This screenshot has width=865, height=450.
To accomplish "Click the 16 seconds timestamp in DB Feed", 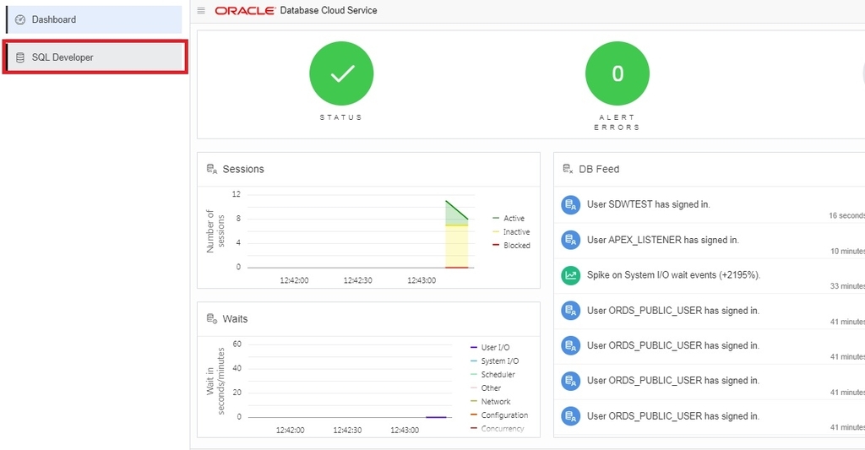I will click(x=846, y=215).
